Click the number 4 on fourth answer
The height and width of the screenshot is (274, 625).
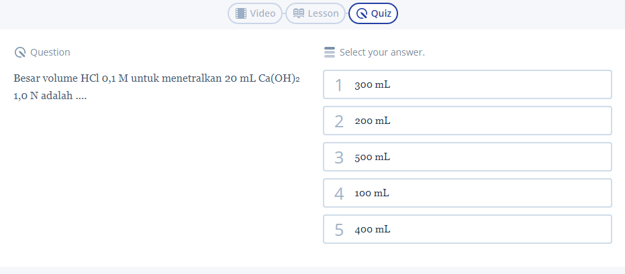click(339, 194)
